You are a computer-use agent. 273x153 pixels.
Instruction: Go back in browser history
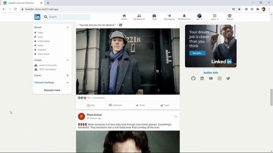pyautogui.click(x=4, y=9)
